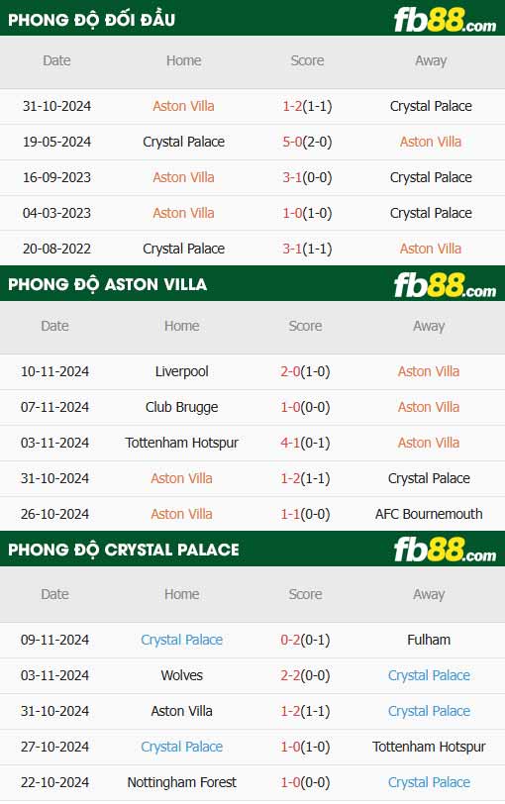Open AFC Bournemouth away team link
The image size is (505, 804).
(x=429, y=514)
